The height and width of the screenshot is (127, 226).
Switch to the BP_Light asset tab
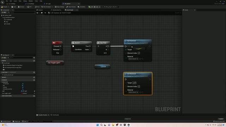click(x=48, y=4)
